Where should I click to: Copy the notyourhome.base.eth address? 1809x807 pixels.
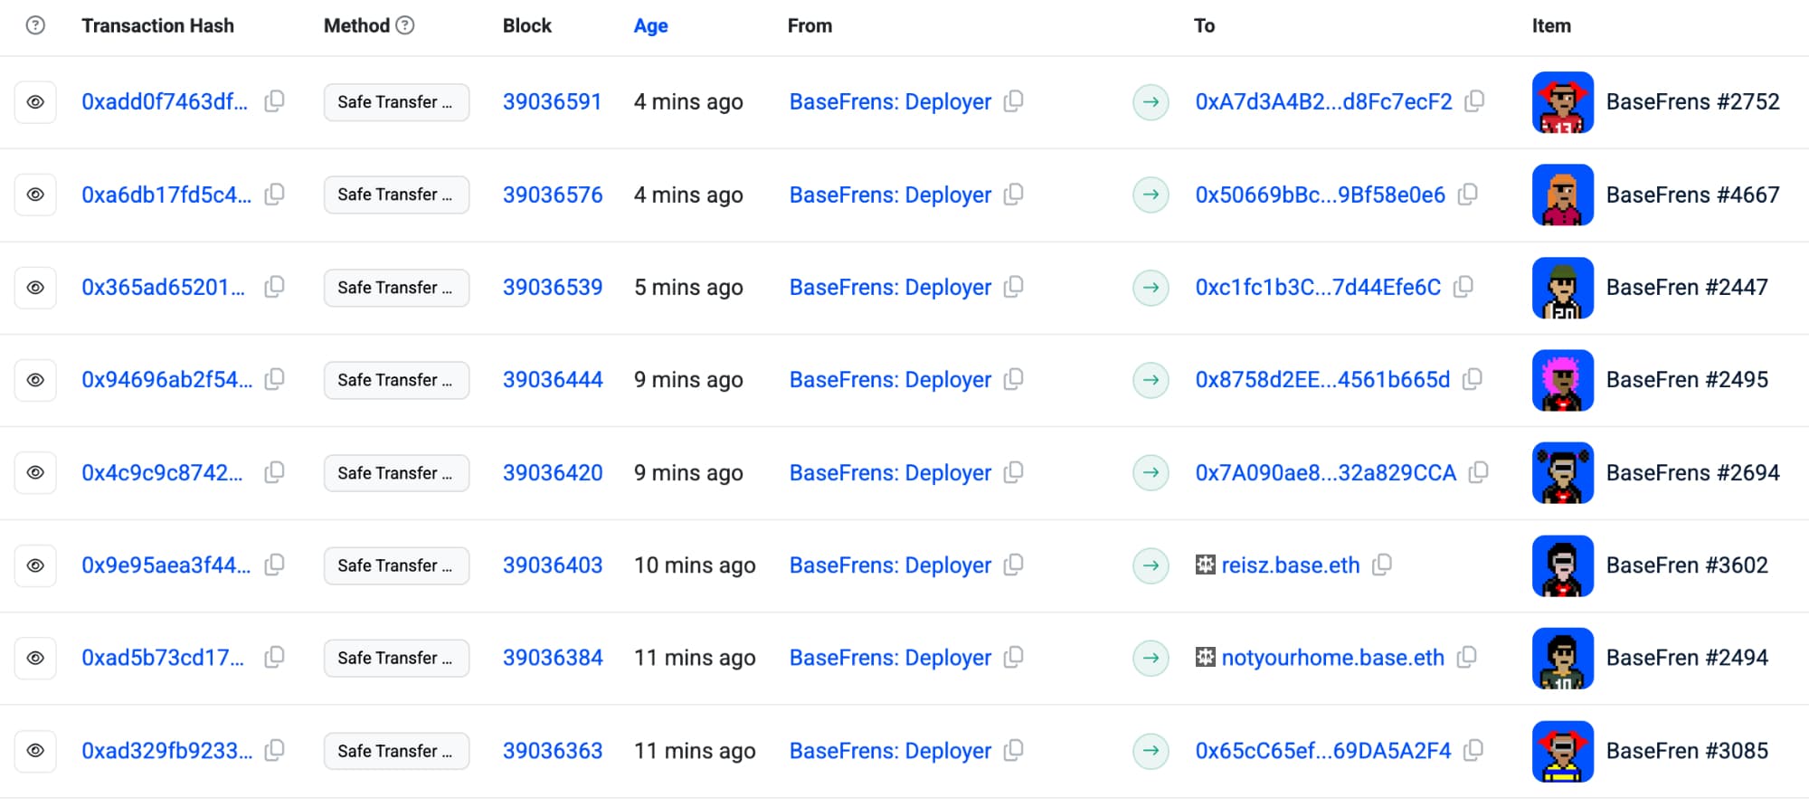tap(1466, 658)
